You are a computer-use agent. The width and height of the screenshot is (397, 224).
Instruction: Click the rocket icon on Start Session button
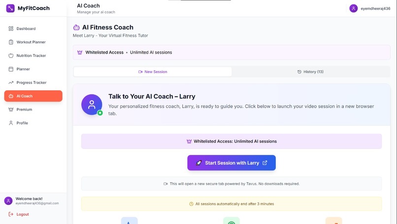199,163
